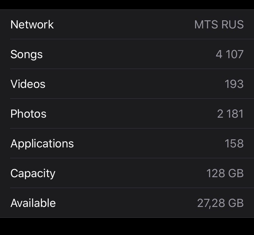254x235 pixels.
Task: Tap the 158 applications count
Action: 234,143
